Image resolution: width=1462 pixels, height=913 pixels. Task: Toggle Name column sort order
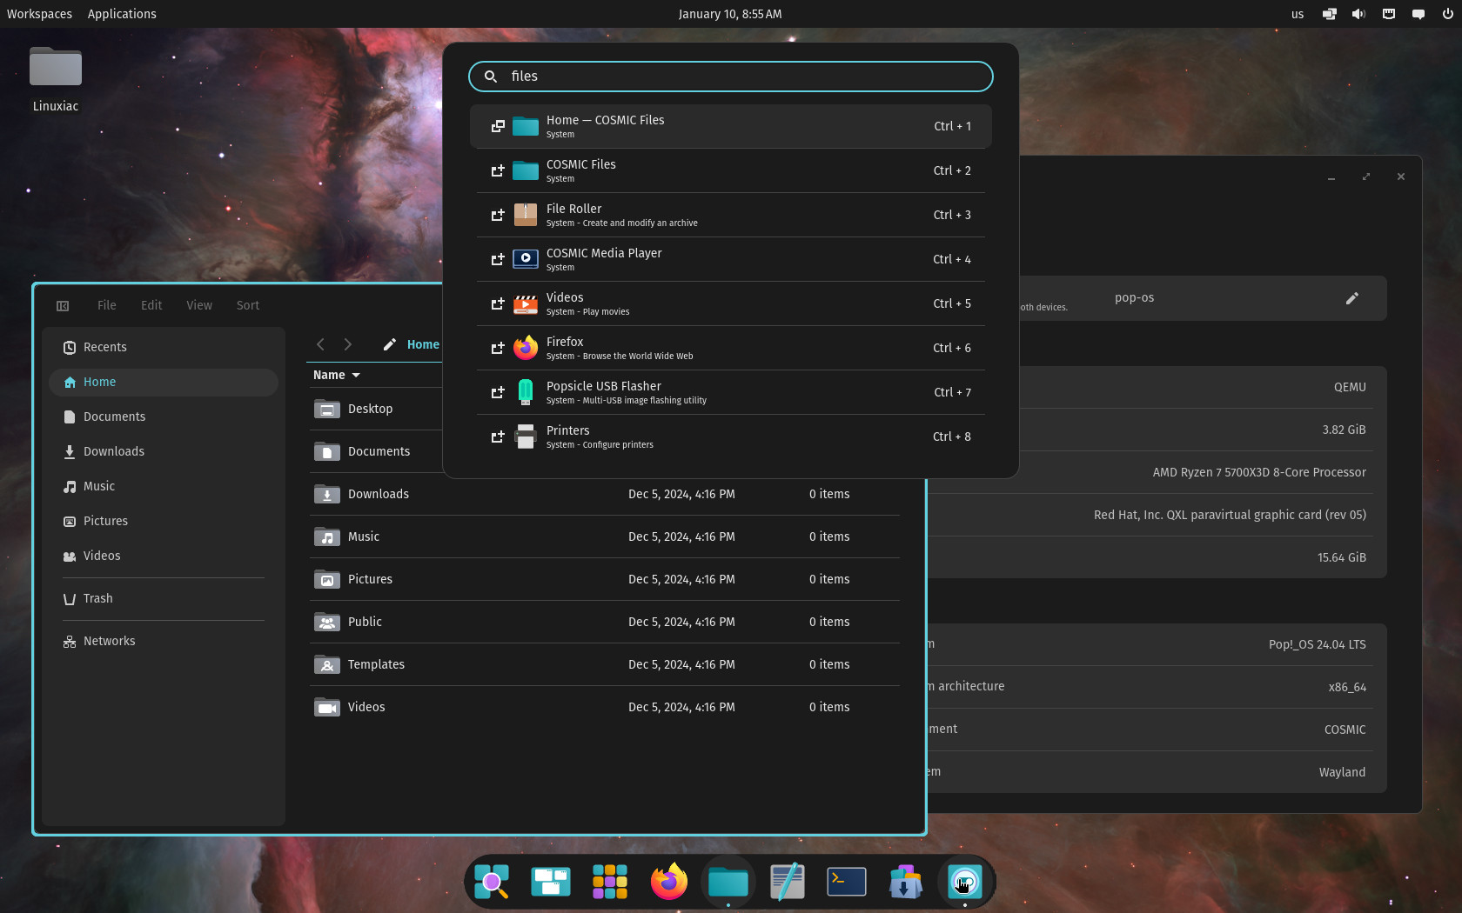[337, 375]
